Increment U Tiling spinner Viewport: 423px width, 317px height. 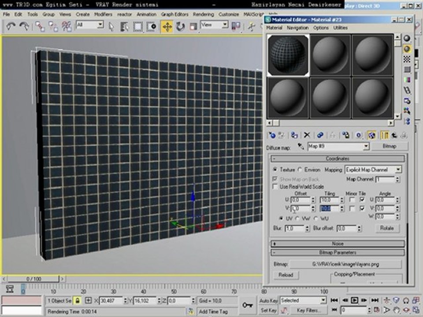[342, 199]
